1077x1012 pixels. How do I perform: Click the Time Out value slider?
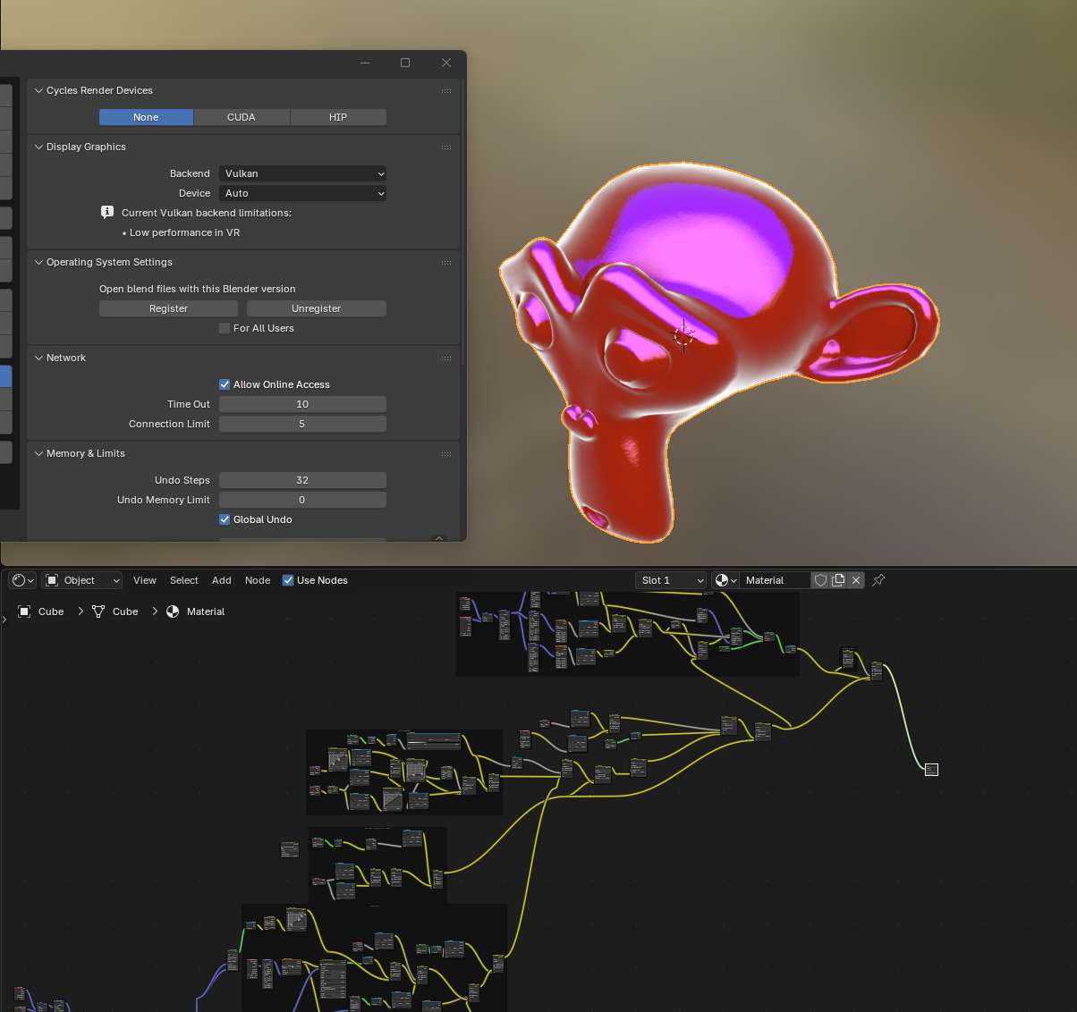302,404
